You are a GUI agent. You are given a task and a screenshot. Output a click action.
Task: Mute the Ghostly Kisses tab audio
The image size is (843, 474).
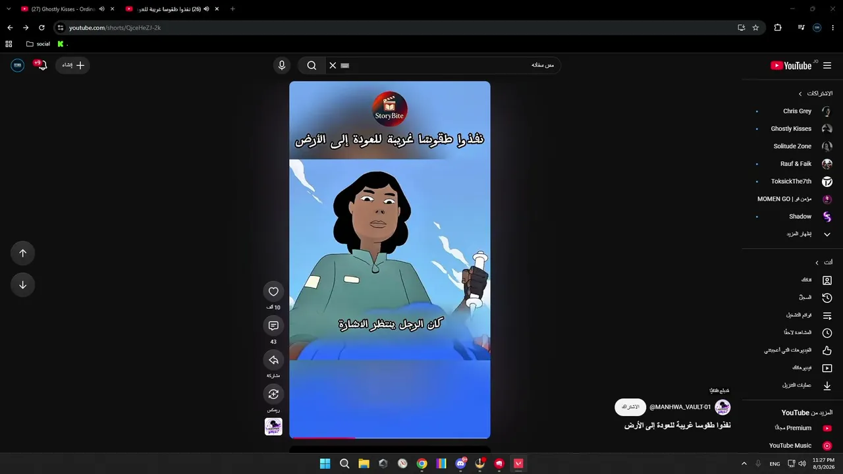(x=101, y=9)
